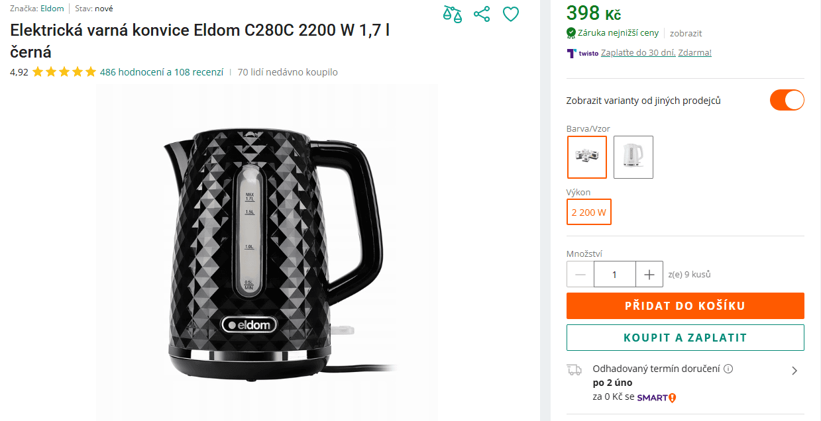Add the kettle to cart

point(685,305)
